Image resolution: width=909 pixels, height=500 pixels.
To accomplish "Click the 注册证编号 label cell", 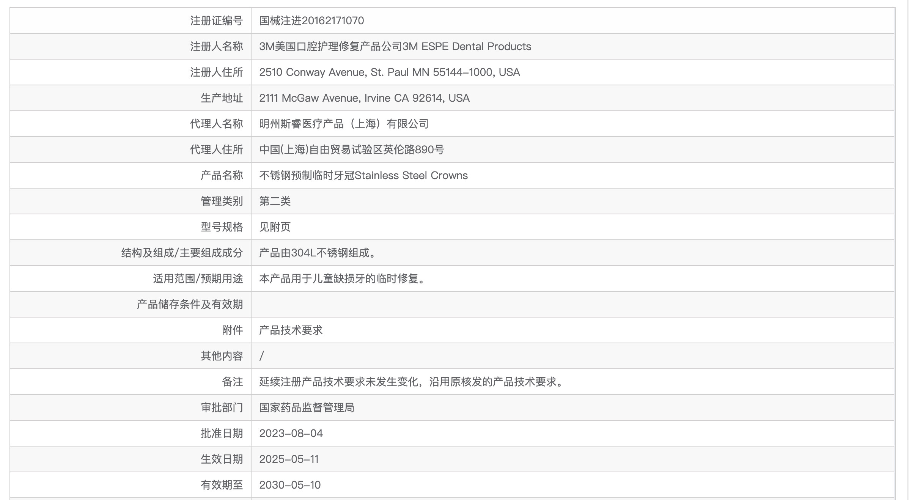I will coord(216,20).
